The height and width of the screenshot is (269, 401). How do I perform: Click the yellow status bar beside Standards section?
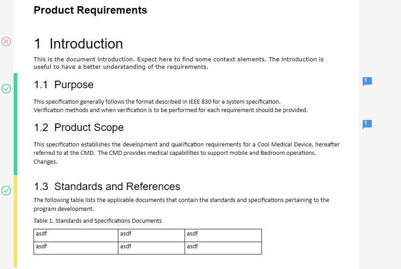(15, 220)
